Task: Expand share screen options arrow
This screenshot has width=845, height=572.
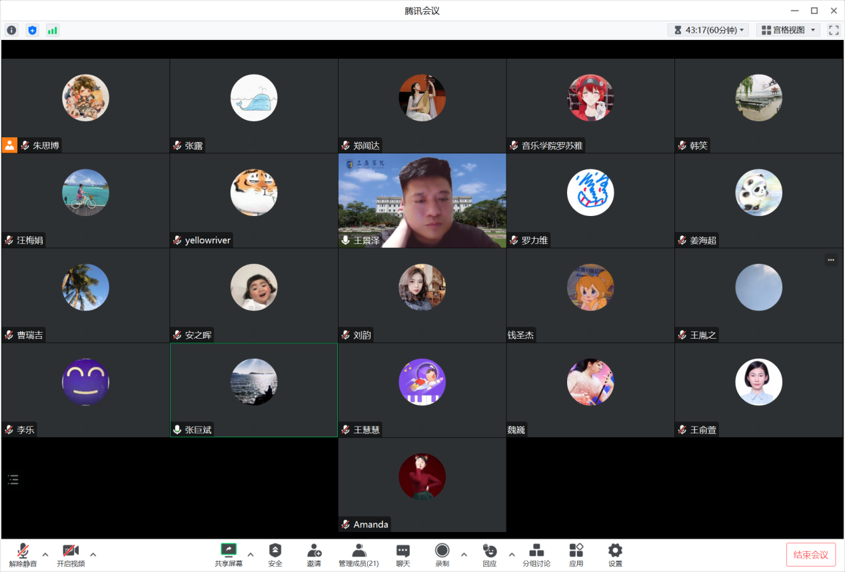Action: (x=251, y=554)
